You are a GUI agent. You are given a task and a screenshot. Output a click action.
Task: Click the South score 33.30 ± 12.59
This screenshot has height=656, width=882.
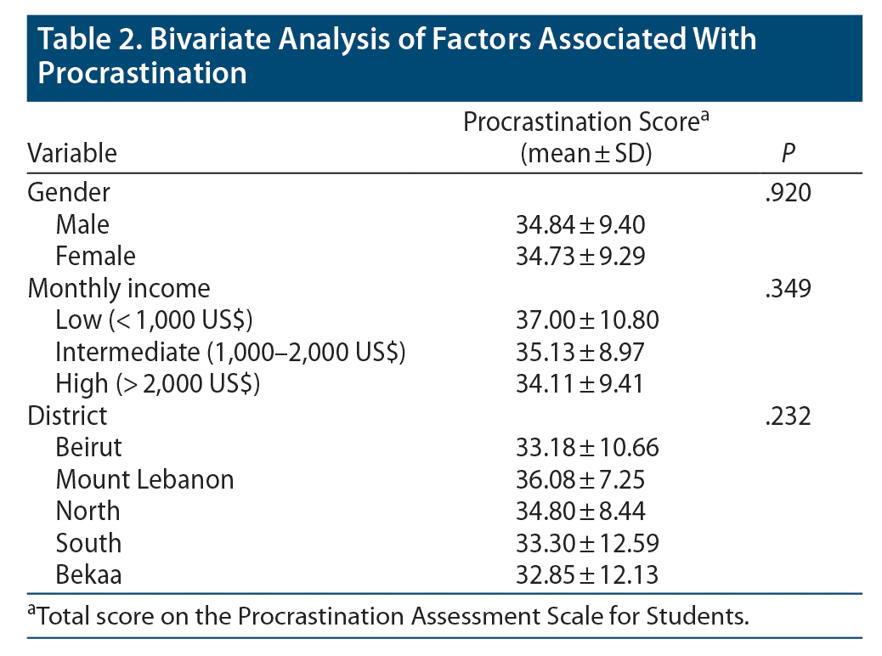[587, 543]
